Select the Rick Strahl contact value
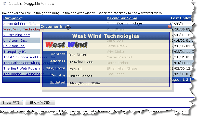This screenshot has height=117, width=198. 78,55
